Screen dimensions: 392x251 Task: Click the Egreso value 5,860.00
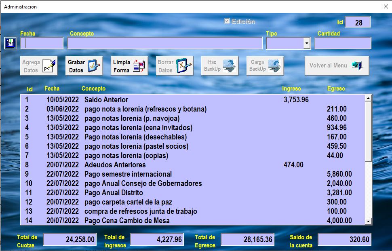[339, 174]
